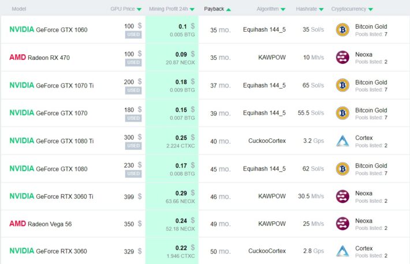
Task: Click 0.005 BTG profit value
Action: pos(182,35)
